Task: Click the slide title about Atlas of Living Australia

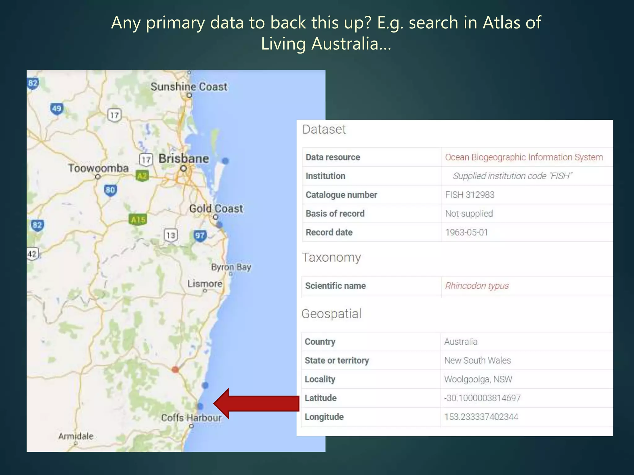Action: [x=326, y=33]
